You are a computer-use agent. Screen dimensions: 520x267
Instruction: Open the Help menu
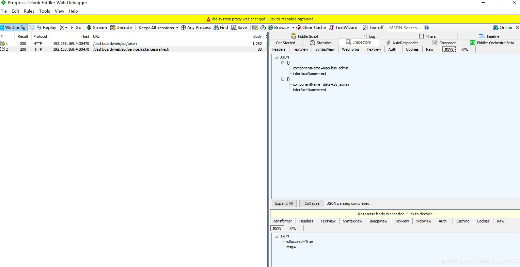(x=73, y=11)
